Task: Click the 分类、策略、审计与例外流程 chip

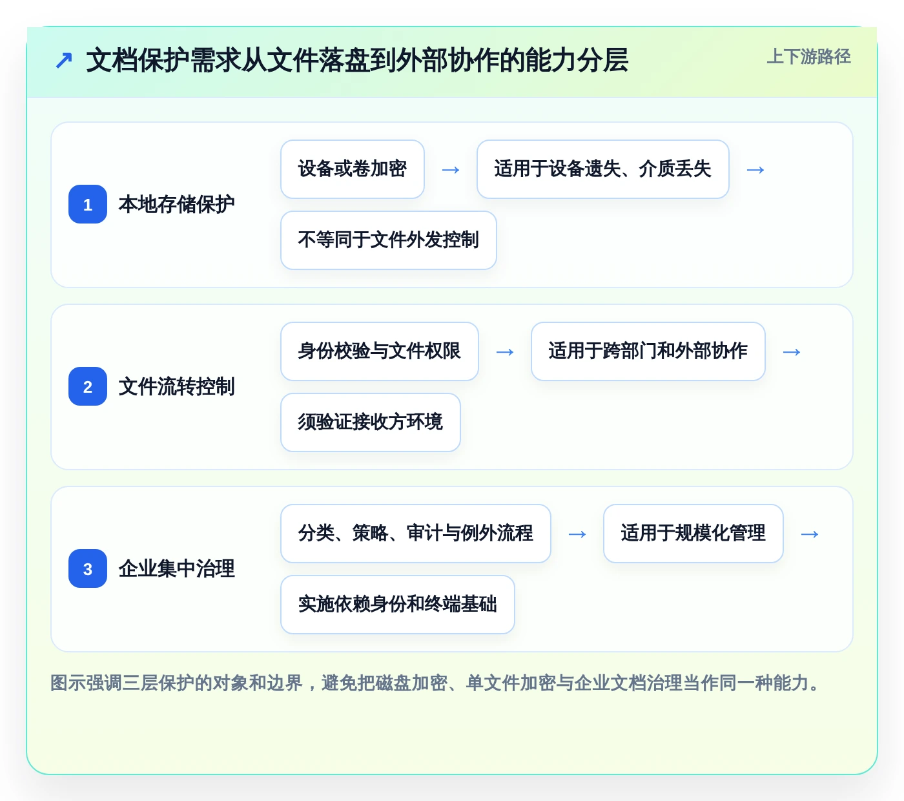Action: pyautogui.click(x=416, y=534)
